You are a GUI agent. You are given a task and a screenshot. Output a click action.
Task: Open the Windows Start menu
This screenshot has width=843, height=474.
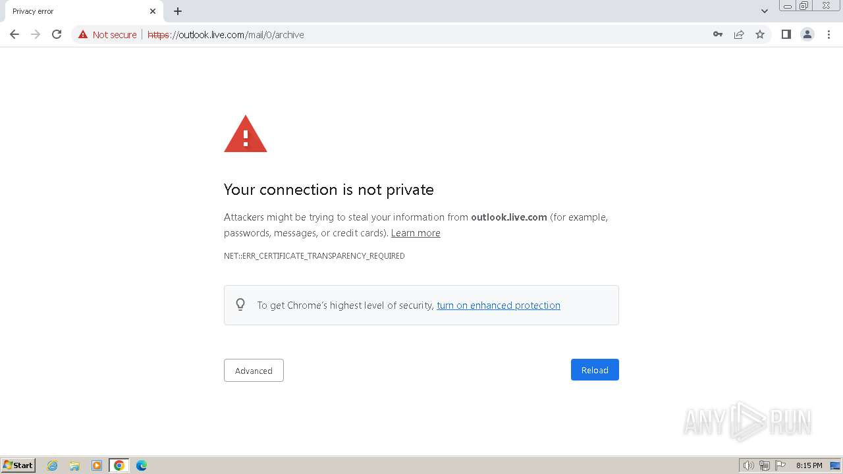point(18,465)
